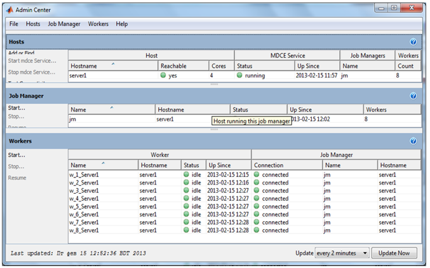Click Stop mdce Service link

[x=32, y=72]
